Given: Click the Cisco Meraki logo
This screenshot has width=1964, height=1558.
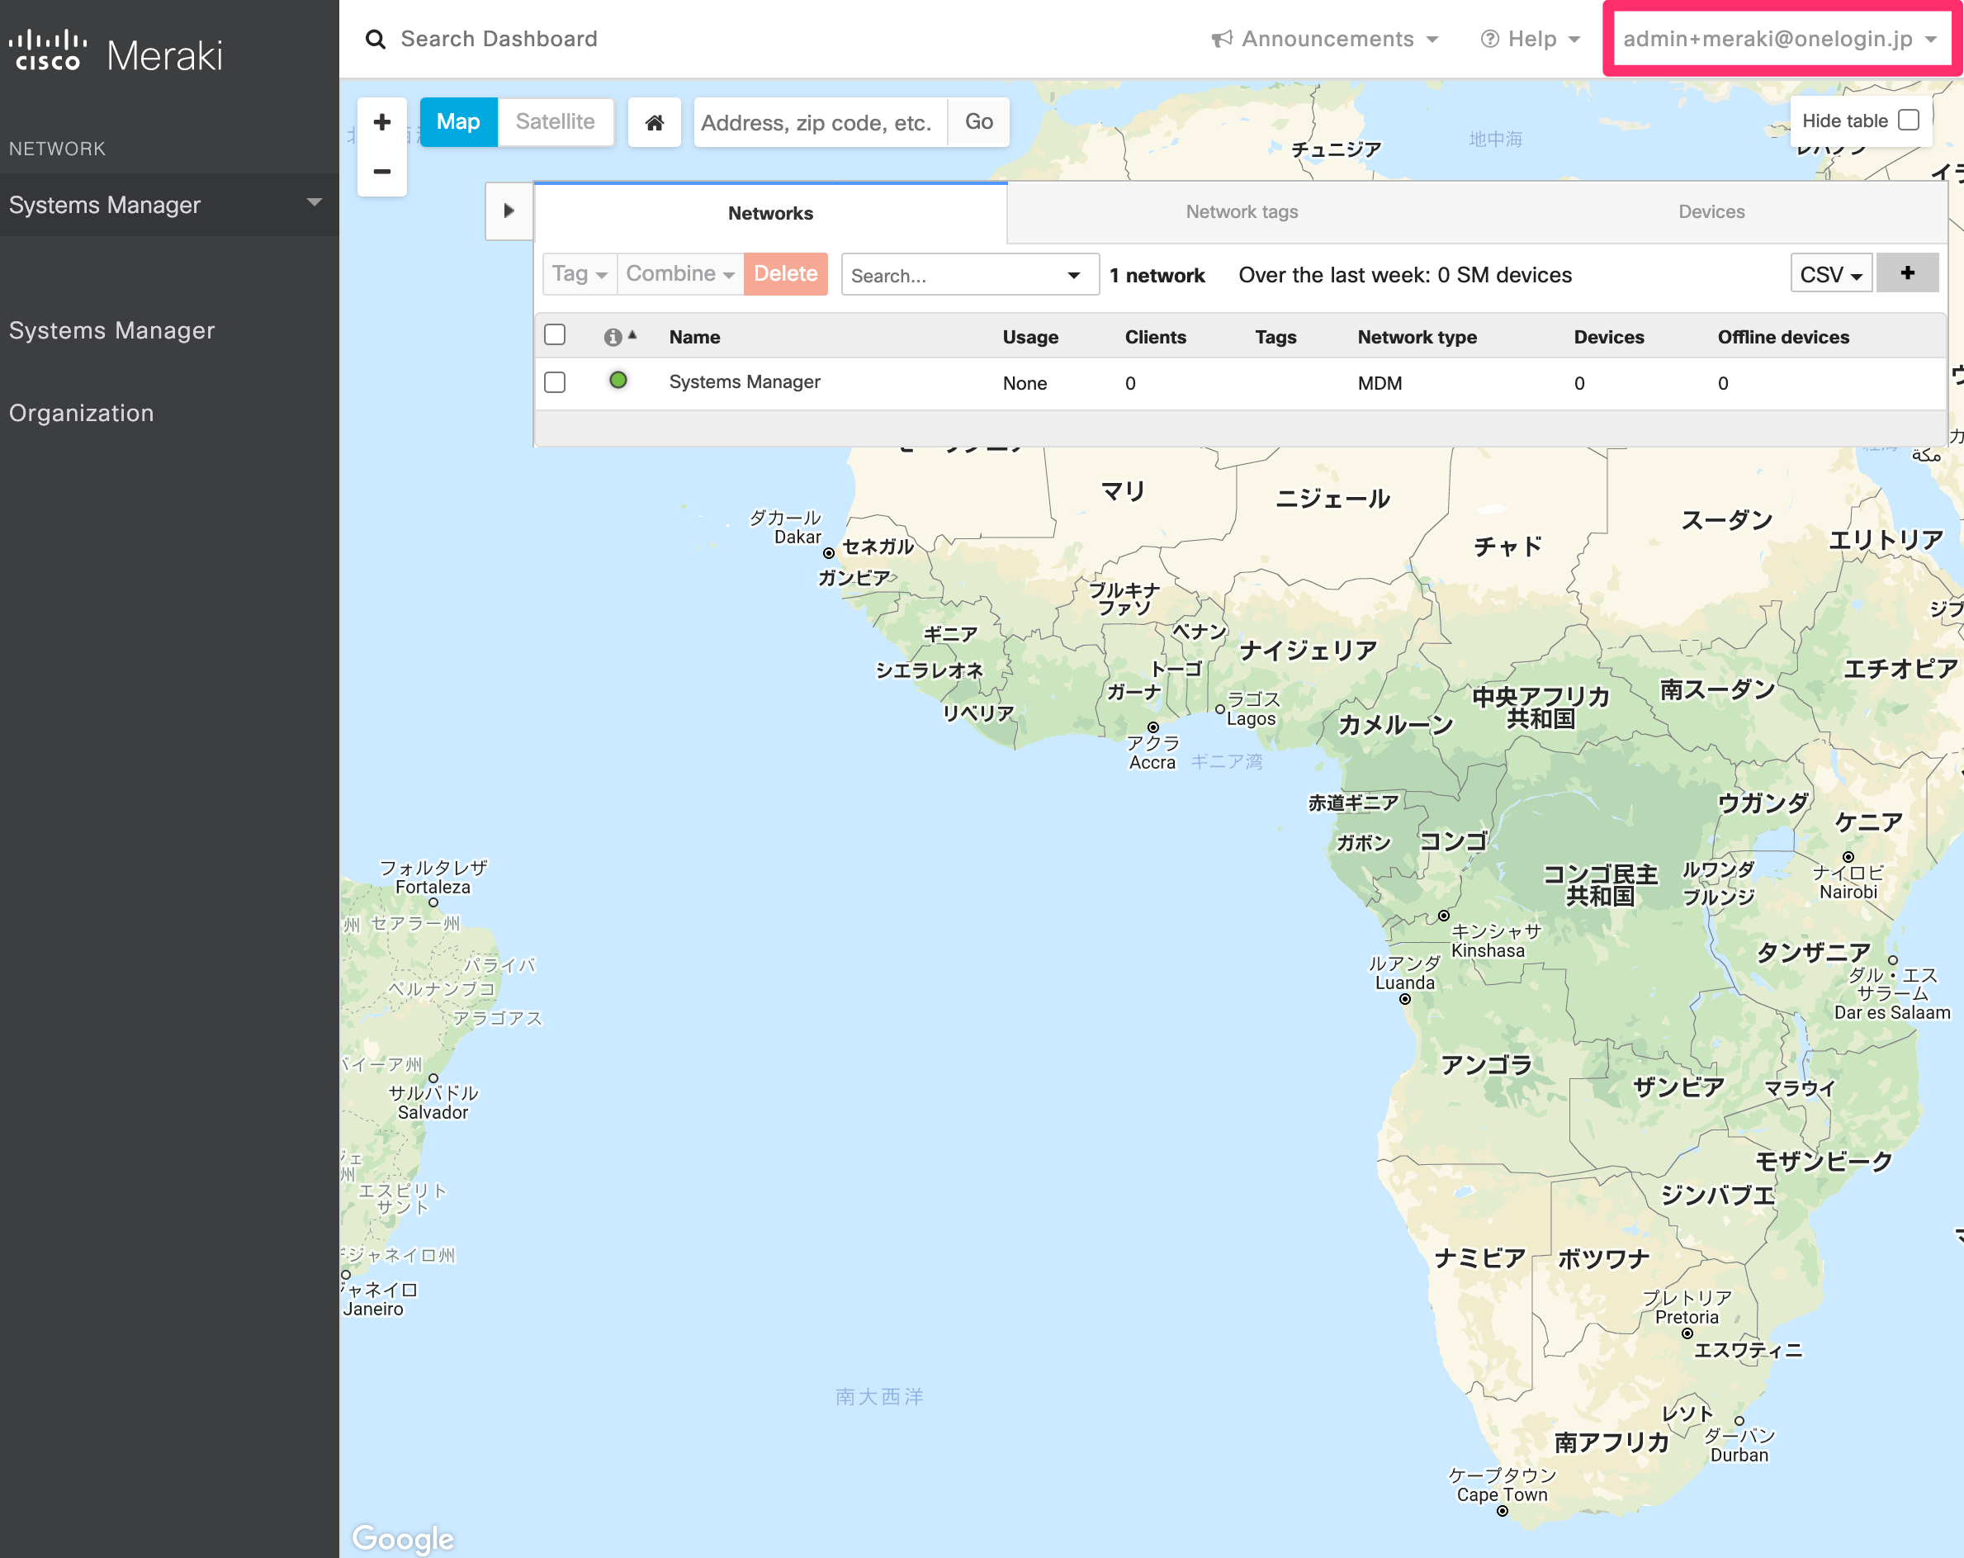Looking at the screenshot, I should click(x=116, y=53).
